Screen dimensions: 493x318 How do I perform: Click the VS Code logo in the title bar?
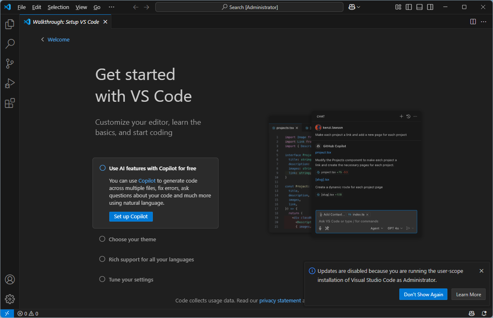[7, 7]
